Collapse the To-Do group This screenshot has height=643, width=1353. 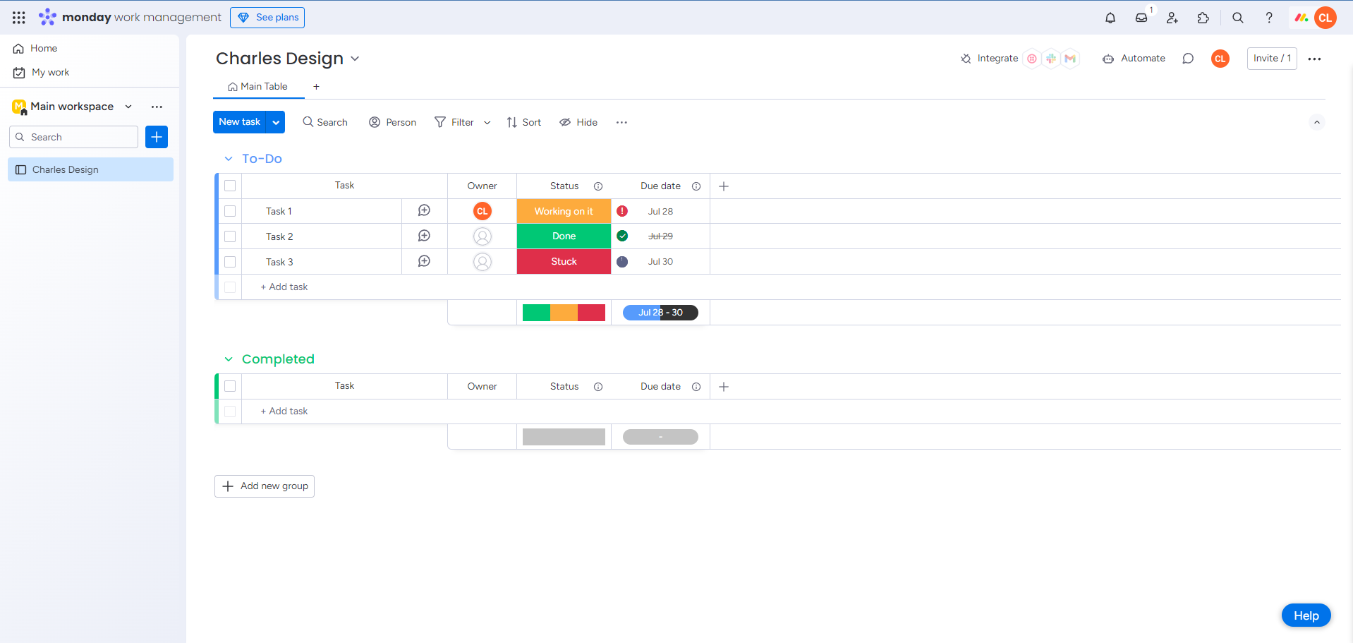(x=229, y=159)
